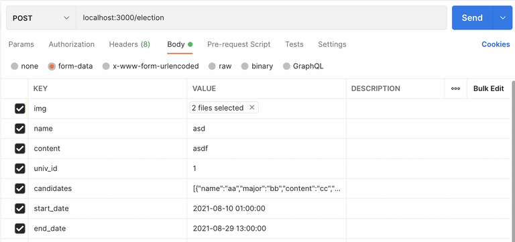Click the description cell for name row
Screen dimensions: 515x242
(x=428, y=129)
